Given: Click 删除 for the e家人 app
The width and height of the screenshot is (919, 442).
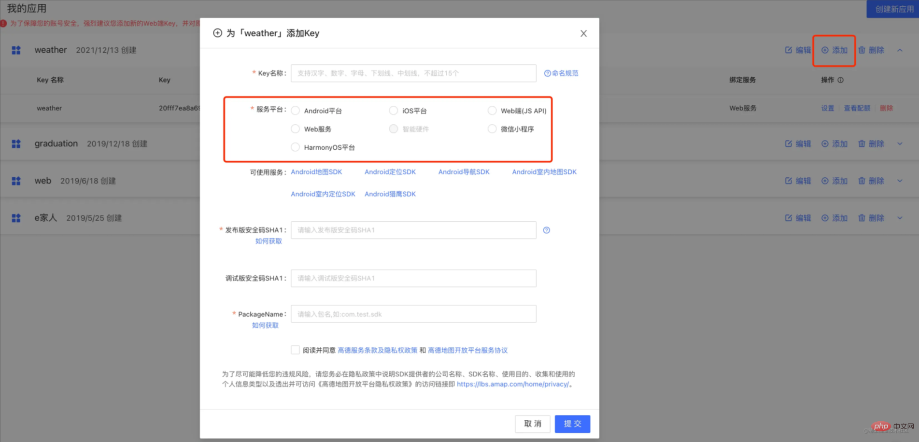Looking at the screenshot, I should (871, 218).
